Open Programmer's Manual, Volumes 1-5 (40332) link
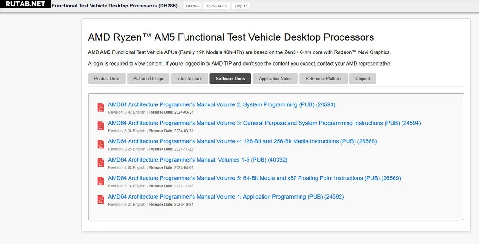Screen dimensions: 479x244 pos(198,160)
